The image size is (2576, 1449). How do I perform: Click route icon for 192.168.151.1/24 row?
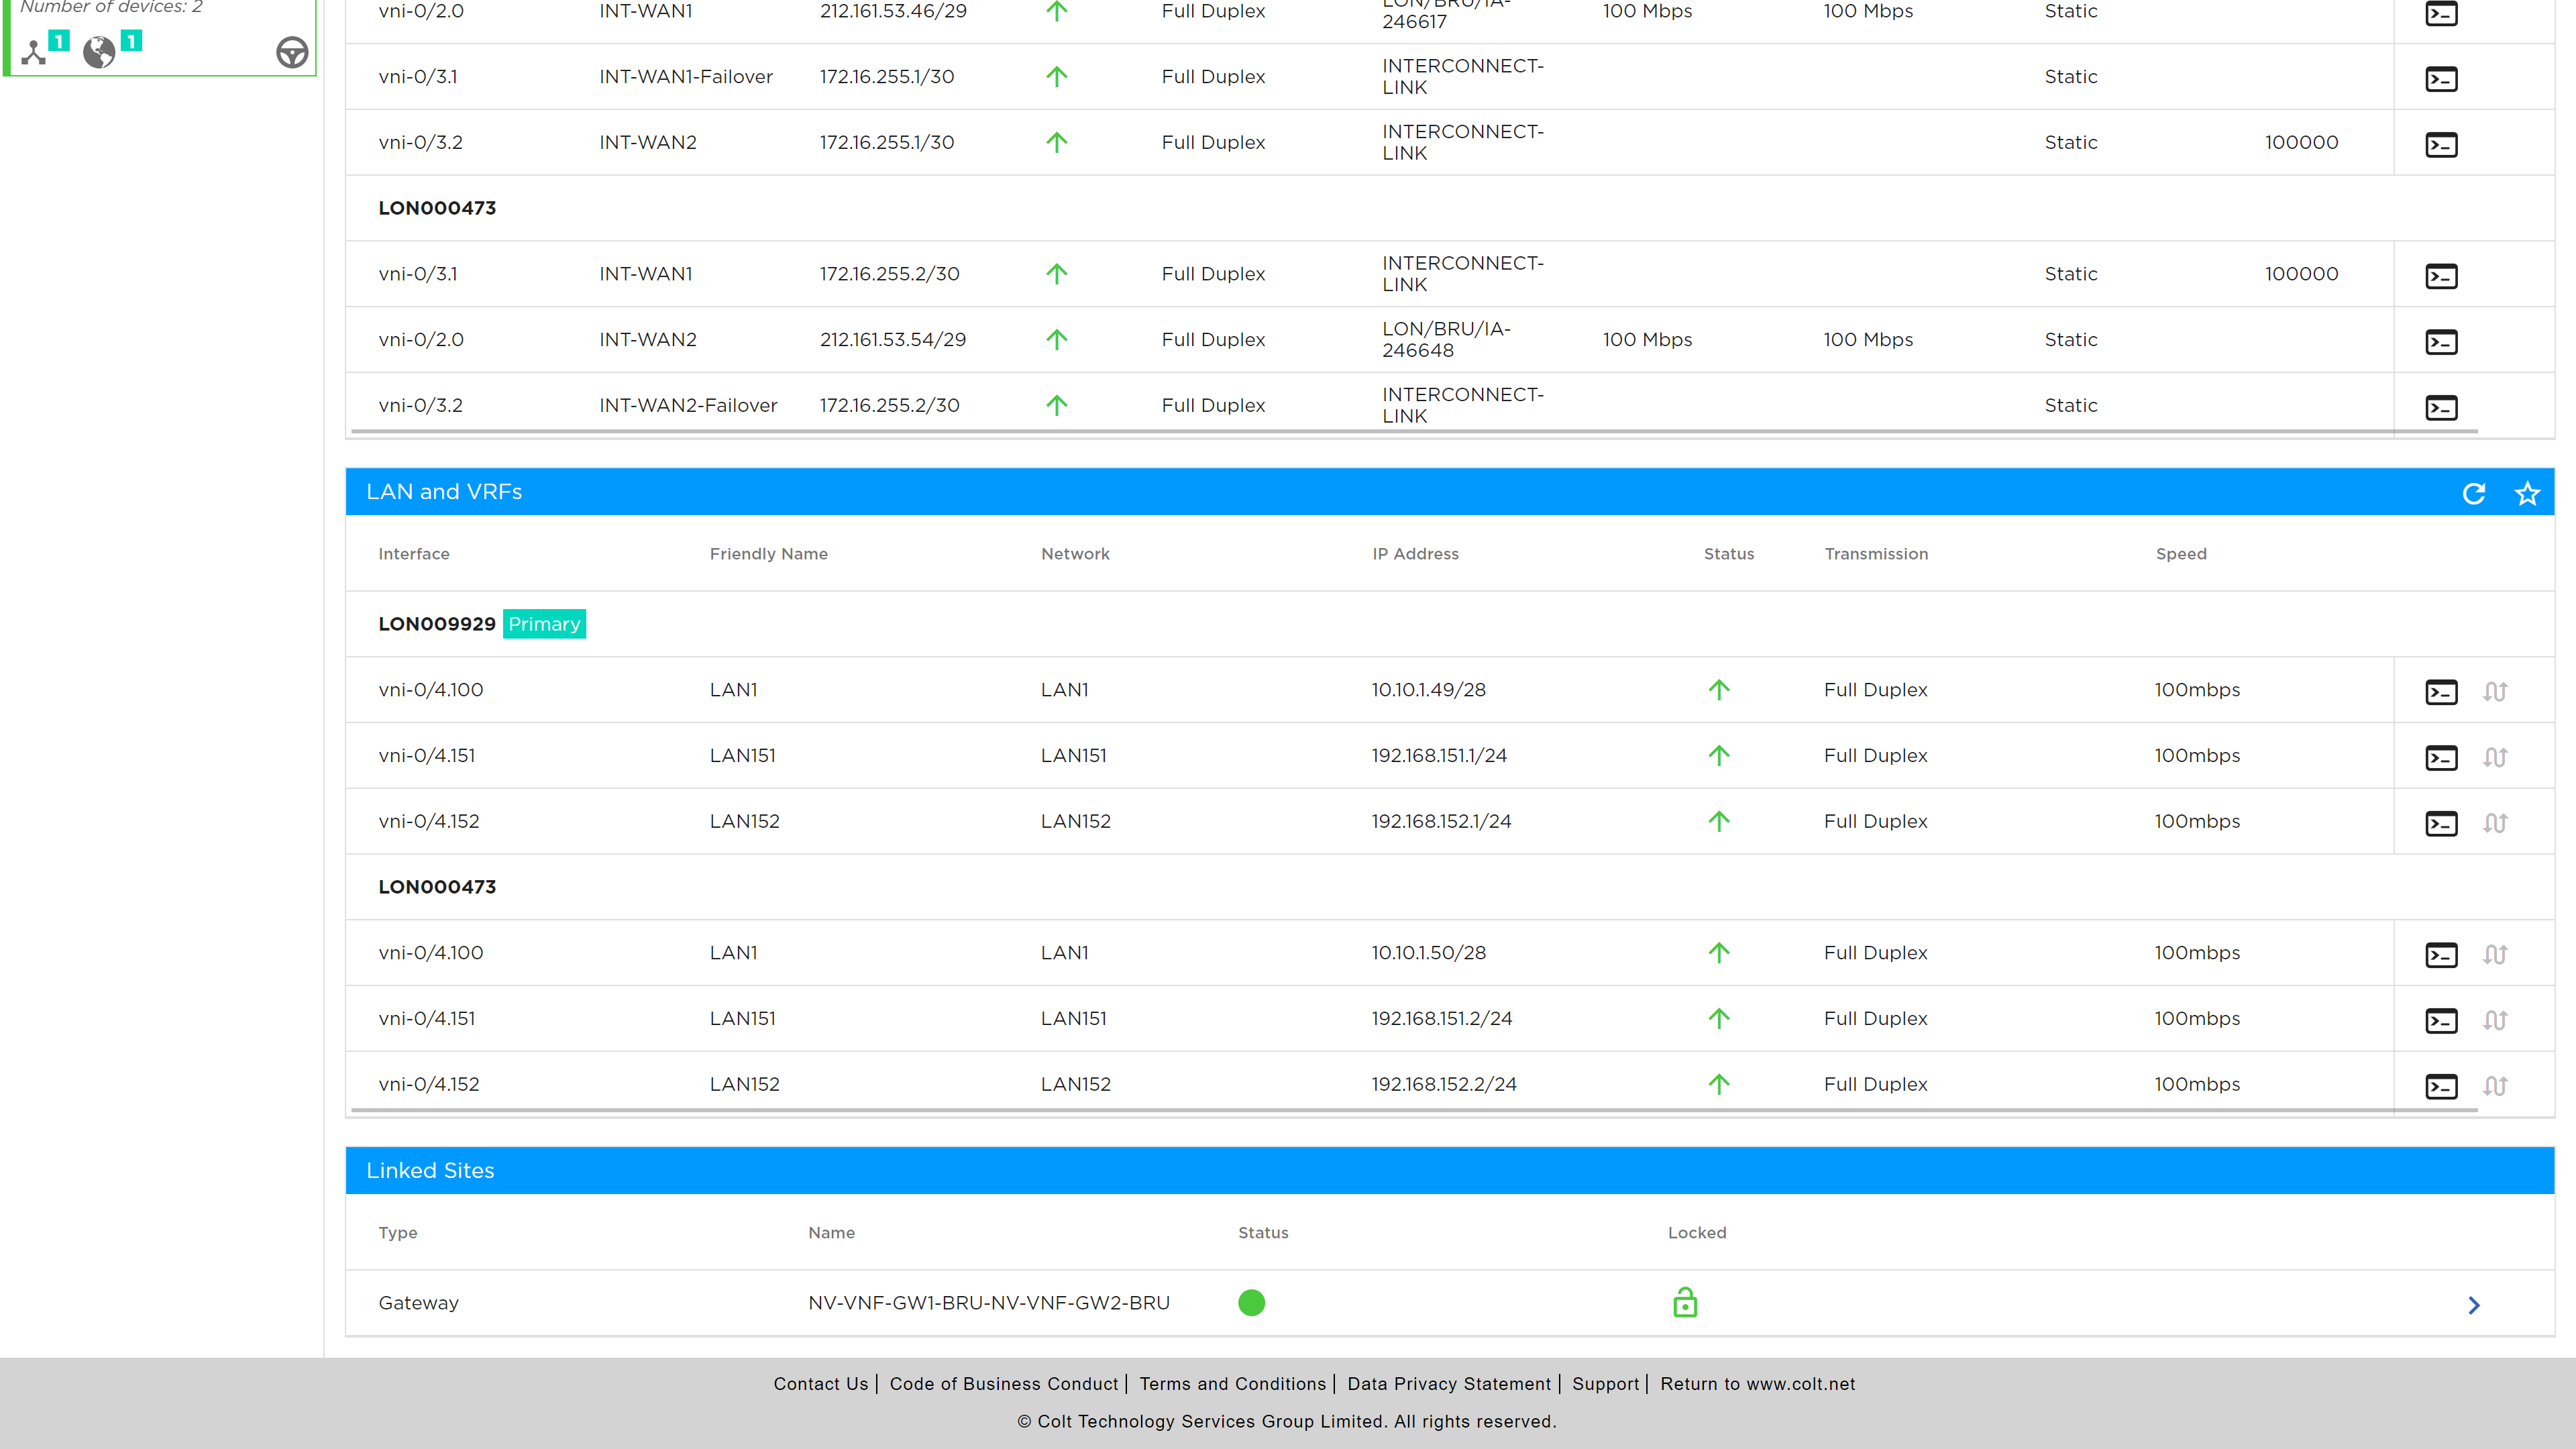click(2495, 758)
